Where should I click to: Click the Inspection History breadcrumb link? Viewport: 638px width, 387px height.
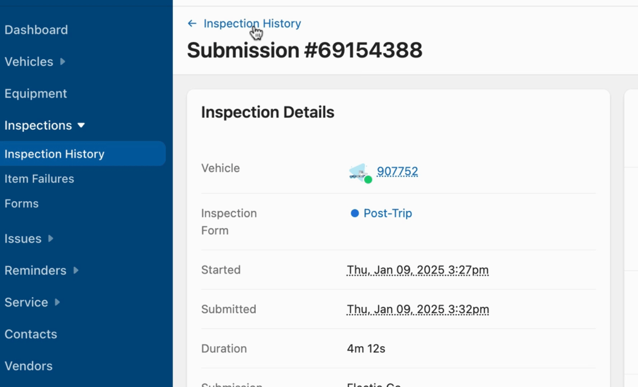point(252,24)
